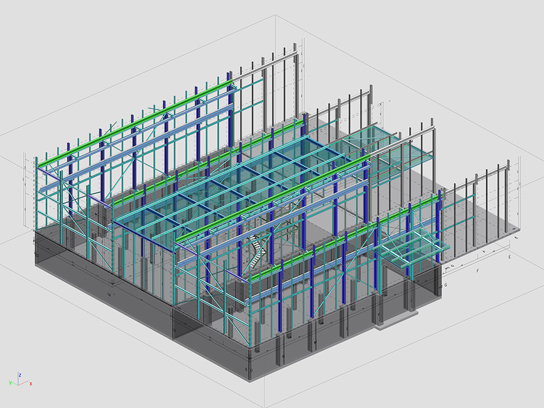Screen dimensions: 544x408
Task: Select the white staircase inside the building
Action: pos(258,251)
